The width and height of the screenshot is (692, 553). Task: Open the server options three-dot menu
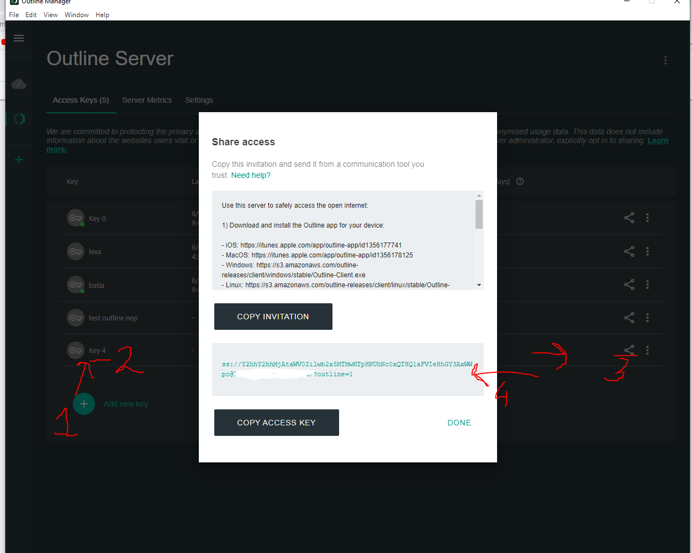pyautogui.click(x=665, y=60)
